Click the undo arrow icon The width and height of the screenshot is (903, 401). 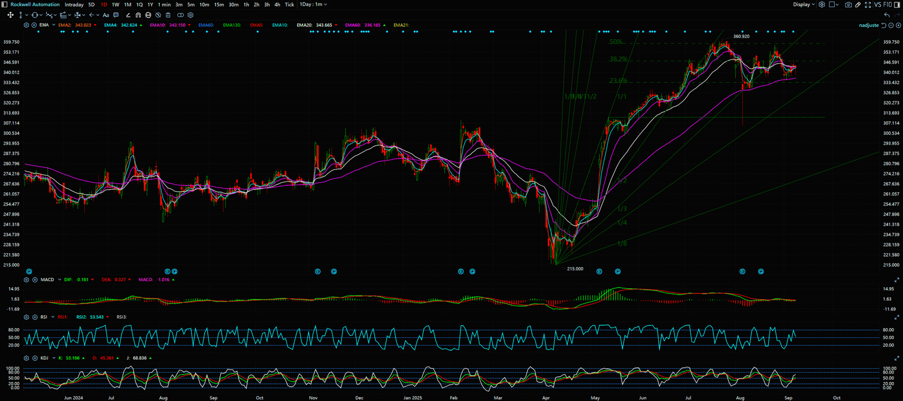tap(887, 15)
